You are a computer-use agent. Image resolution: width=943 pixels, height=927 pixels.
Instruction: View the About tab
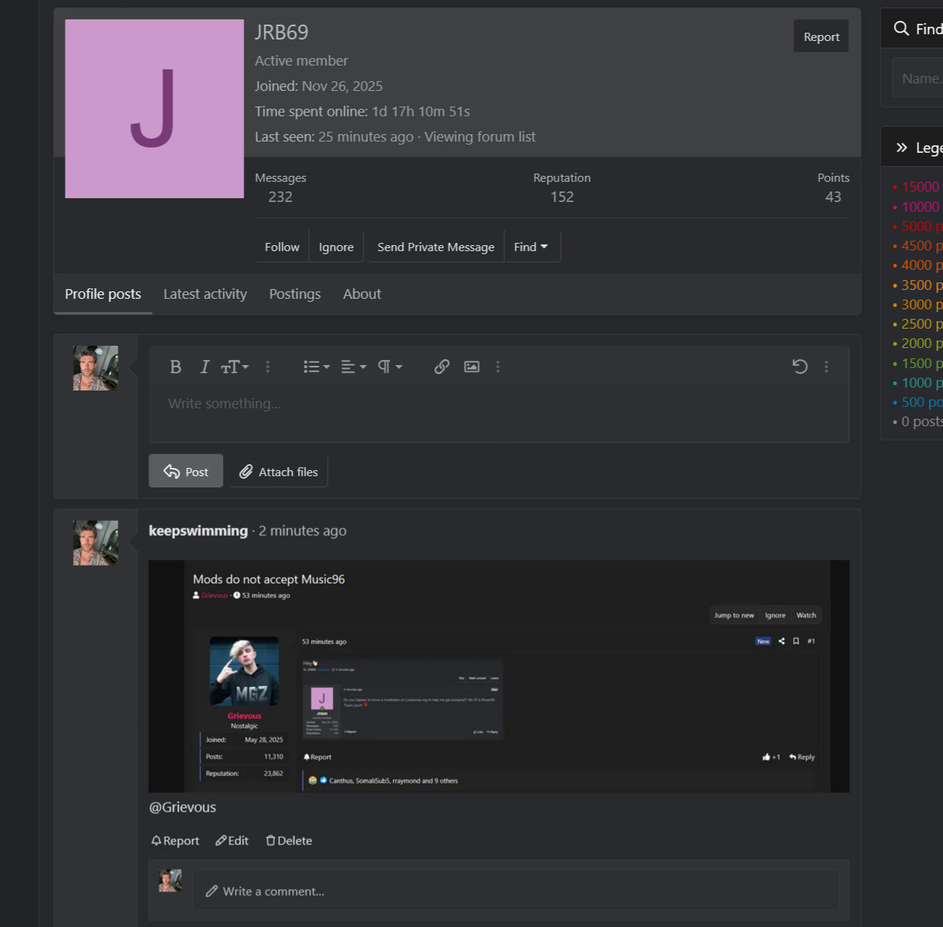(x=362, y=294)
